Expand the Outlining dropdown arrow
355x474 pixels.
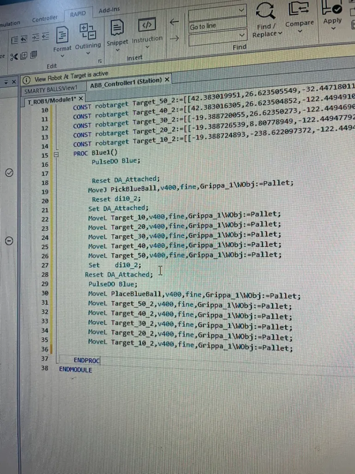click(x=88, y=53)
